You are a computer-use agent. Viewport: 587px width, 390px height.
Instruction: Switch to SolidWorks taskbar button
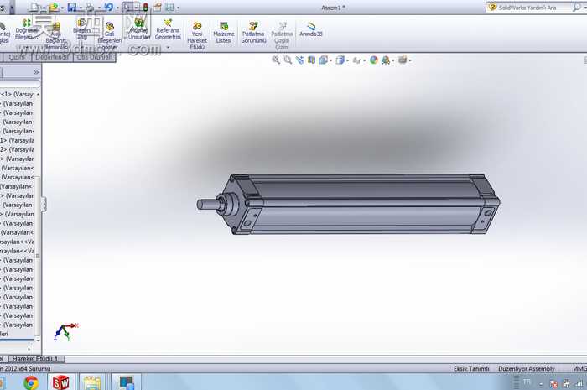60,382
